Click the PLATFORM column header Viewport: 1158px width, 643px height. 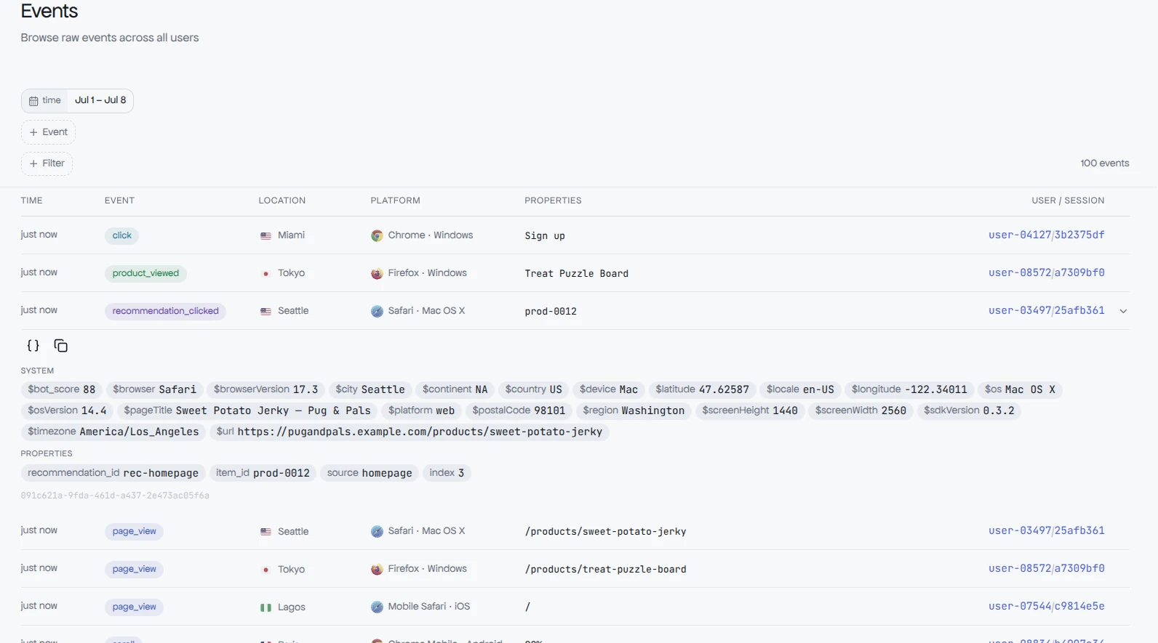point(395,201)
